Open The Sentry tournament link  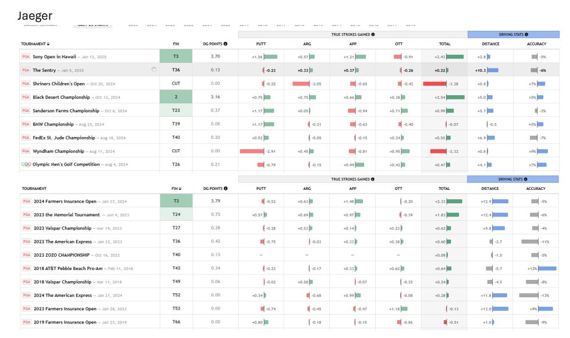click(x=44, y=70)
